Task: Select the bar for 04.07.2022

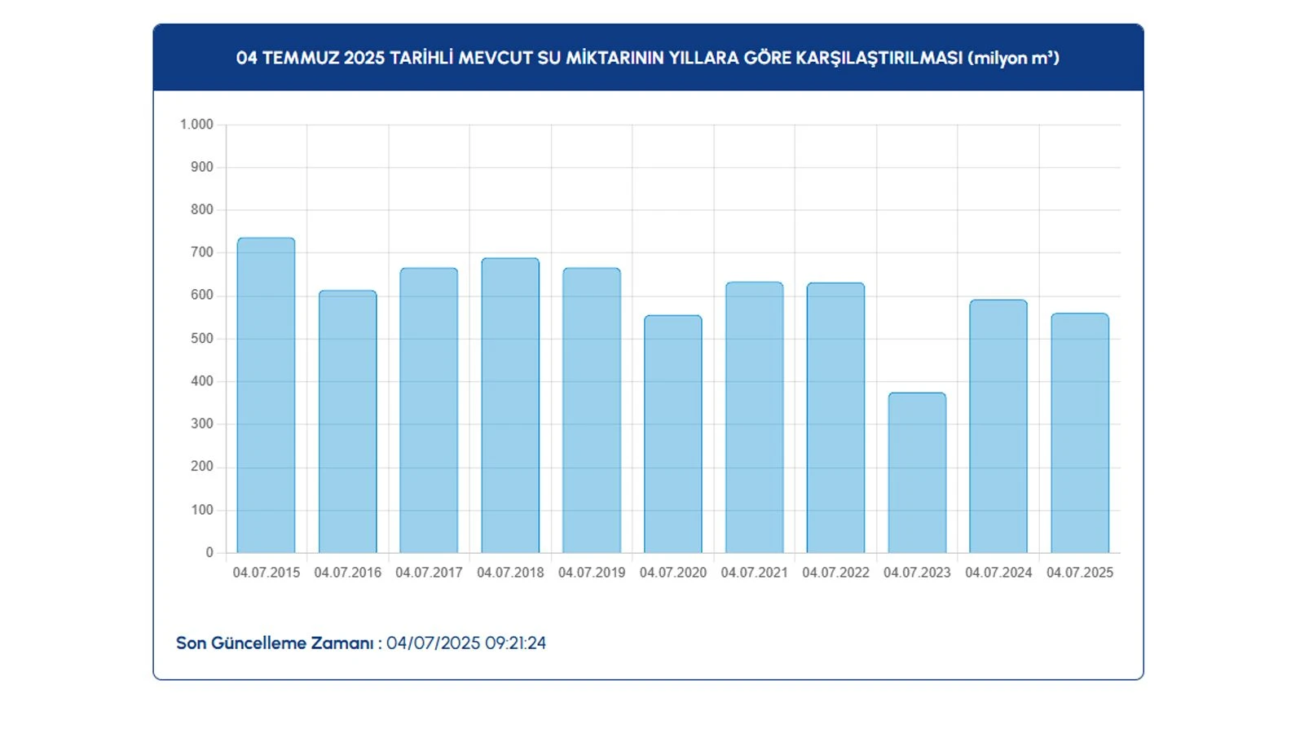Action: pos(835,418)
